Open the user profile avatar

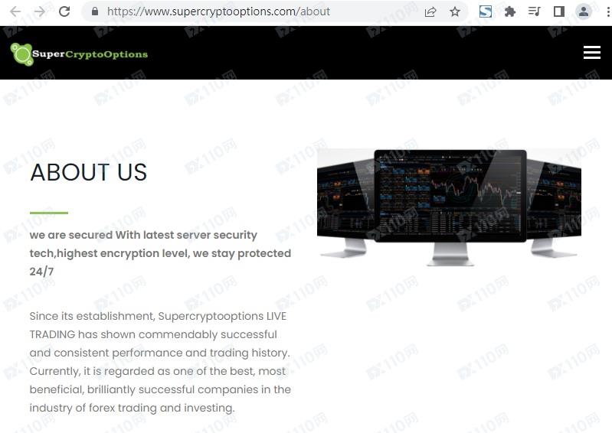pyautogui.click(x=584, y=11)
